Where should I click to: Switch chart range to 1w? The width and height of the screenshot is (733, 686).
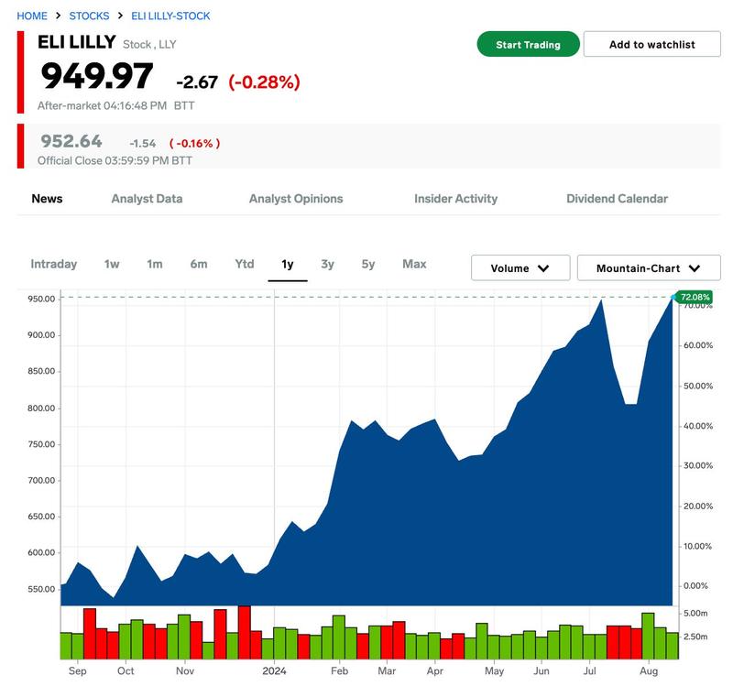(x=112, y=264)
